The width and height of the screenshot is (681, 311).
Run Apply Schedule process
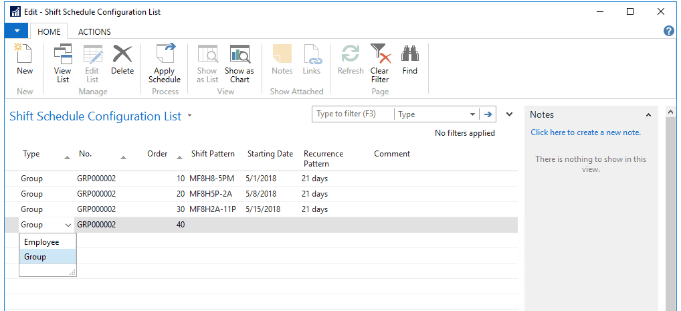164,64
